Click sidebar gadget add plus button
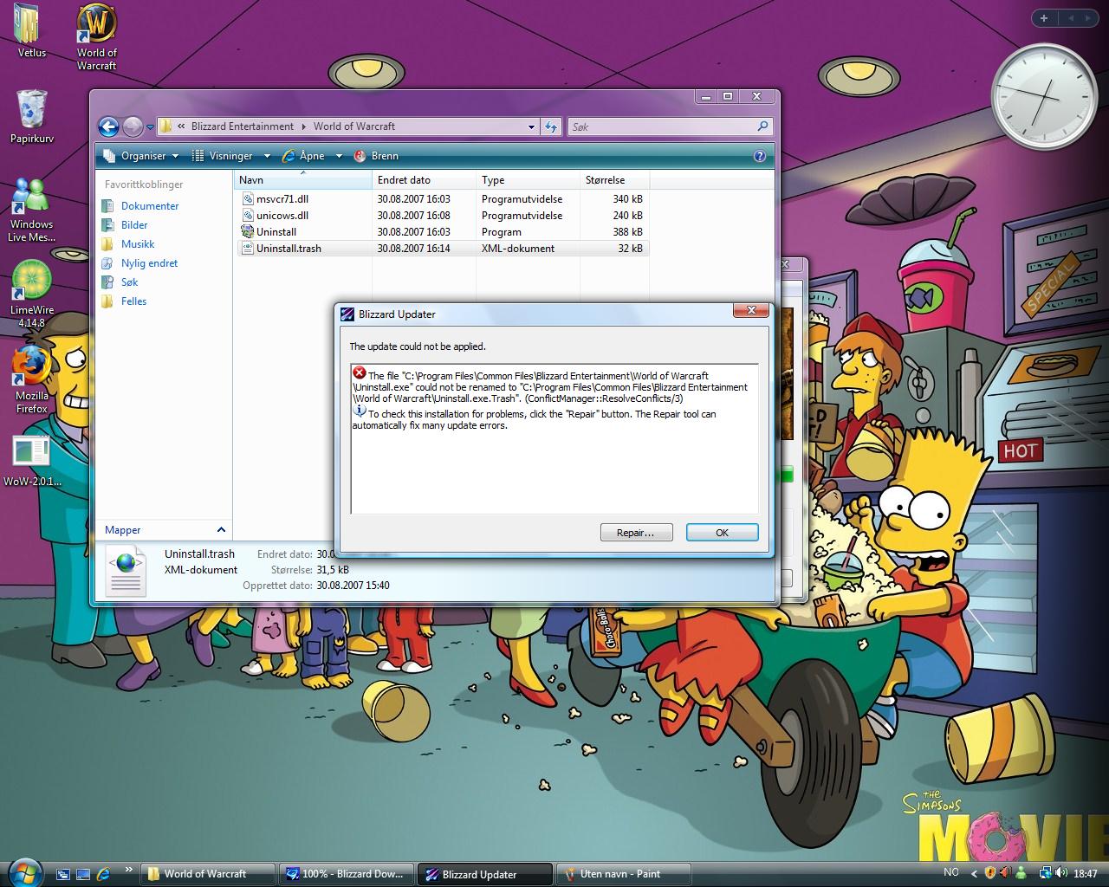Image resolution: width=1109 pixels, height=887 pixels. 1044,18
